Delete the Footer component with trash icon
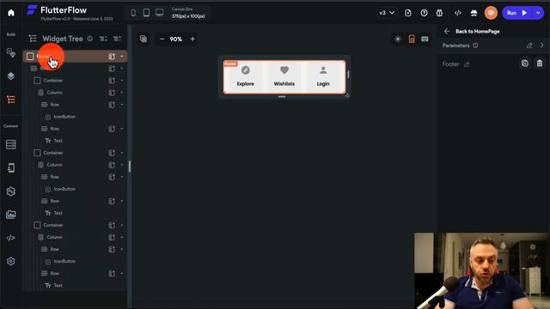This screenshot has height=309, width=550. click(540, 64)
